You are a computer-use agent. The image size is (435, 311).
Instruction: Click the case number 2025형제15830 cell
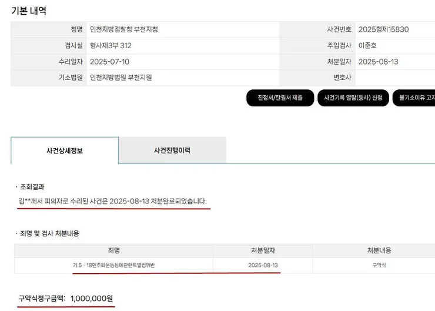click(x=395, y=29)
